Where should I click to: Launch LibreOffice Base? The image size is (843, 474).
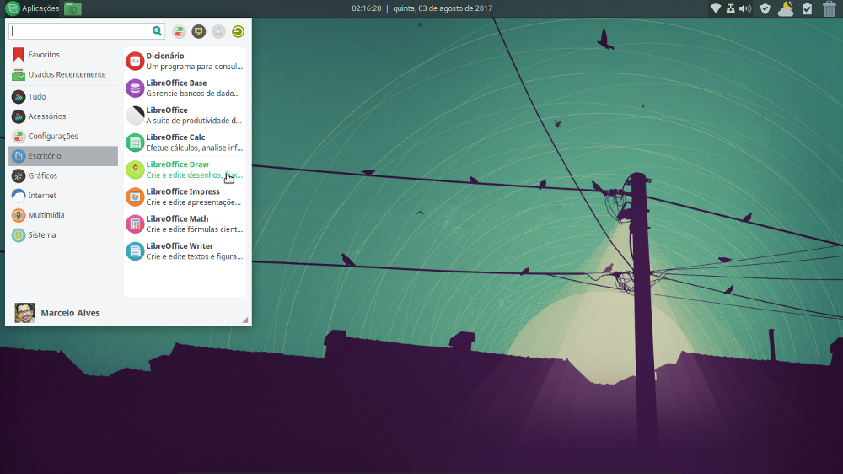[x=185, y=89]
